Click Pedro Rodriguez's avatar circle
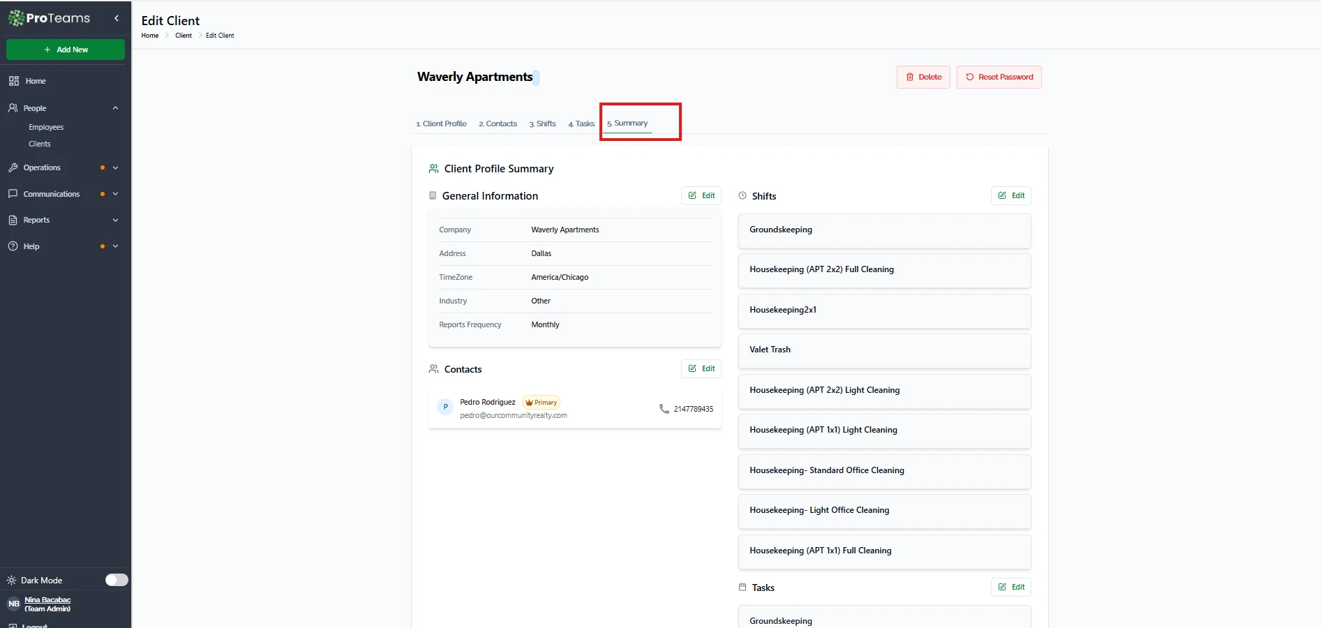1321x628 pixels. pos(445,407)
